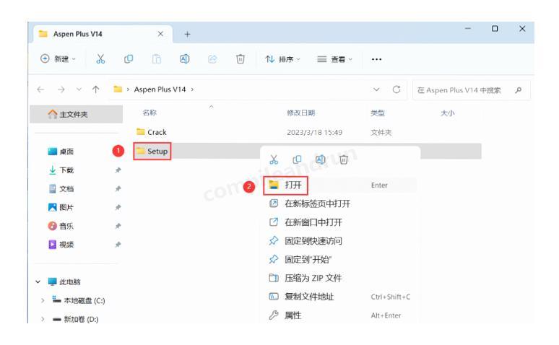Select the Aspen Plus V14 tab

click(x=102, y=34)
